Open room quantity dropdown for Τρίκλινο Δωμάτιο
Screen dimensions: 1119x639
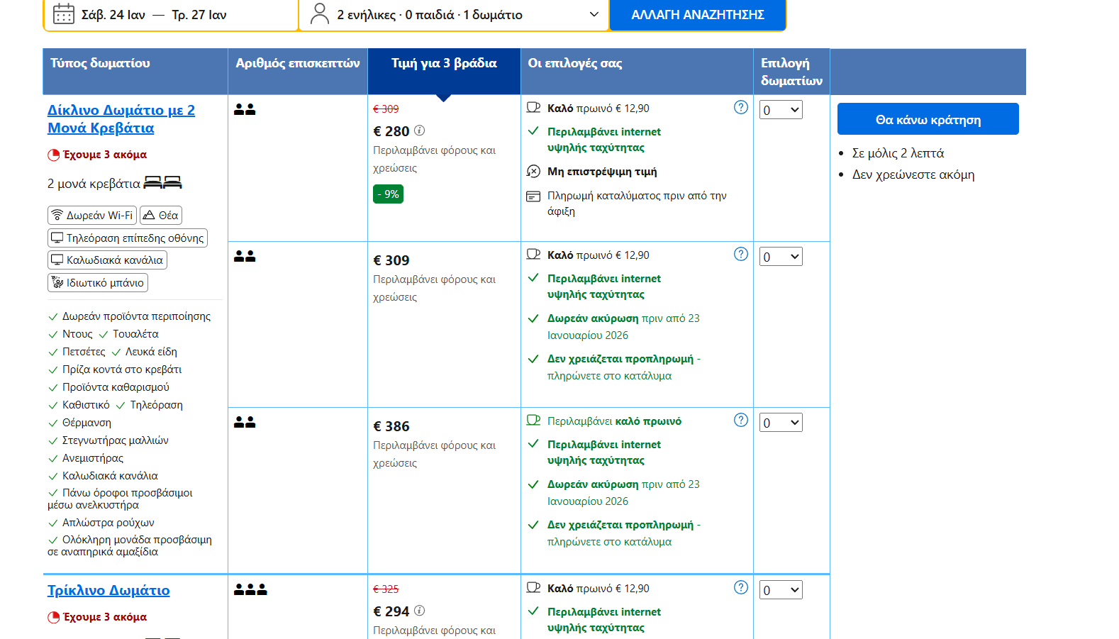[781, 590]
